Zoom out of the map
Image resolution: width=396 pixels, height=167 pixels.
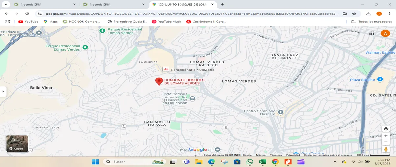click(386, 142)
